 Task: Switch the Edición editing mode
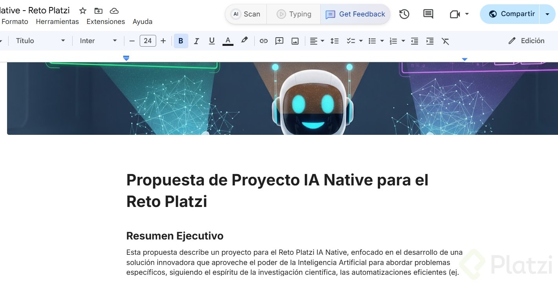pos(527,41)
